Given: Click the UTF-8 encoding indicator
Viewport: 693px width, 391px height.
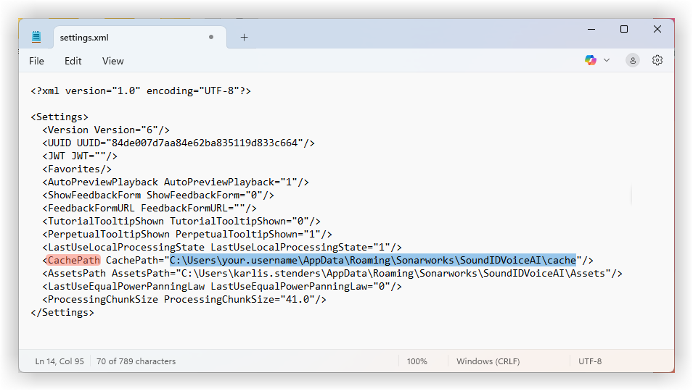Looking at the screenshot, I should point(590,361).
